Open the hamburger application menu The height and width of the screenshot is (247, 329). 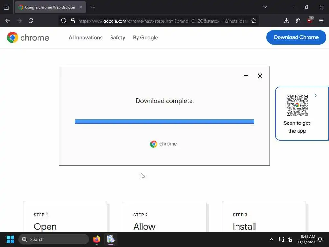[321, 21]
